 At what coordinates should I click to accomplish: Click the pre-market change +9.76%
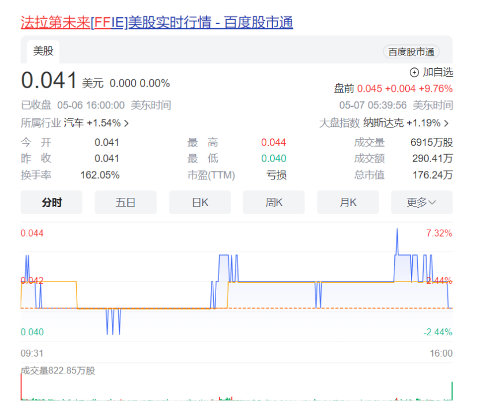click(436, 89)
